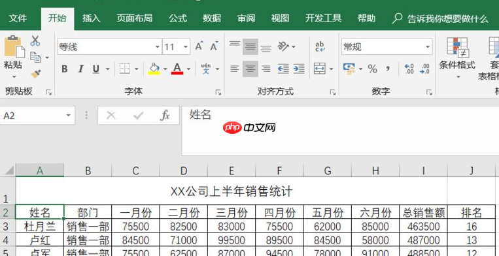Select column header D
The image size is (499, 256).
pyautogui.click(x=183, y=170)
